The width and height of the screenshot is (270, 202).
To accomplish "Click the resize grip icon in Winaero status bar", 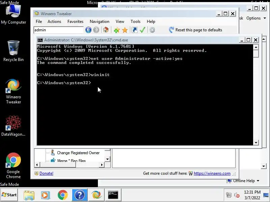I will point(234,174).
